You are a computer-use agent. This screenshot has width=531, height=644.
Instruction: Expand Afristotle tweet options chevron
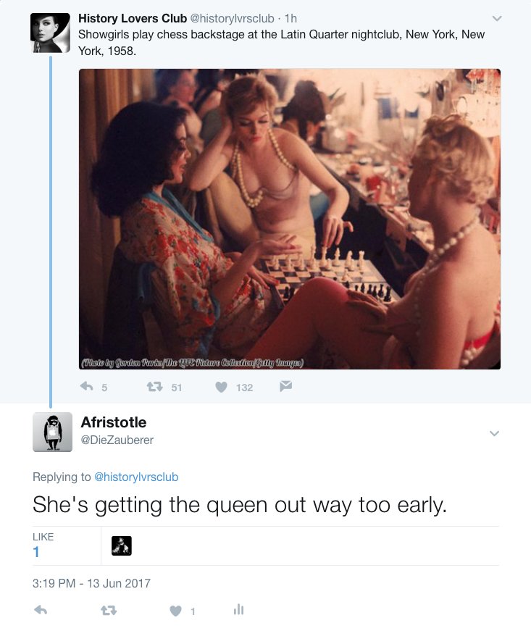click(494, 433)
